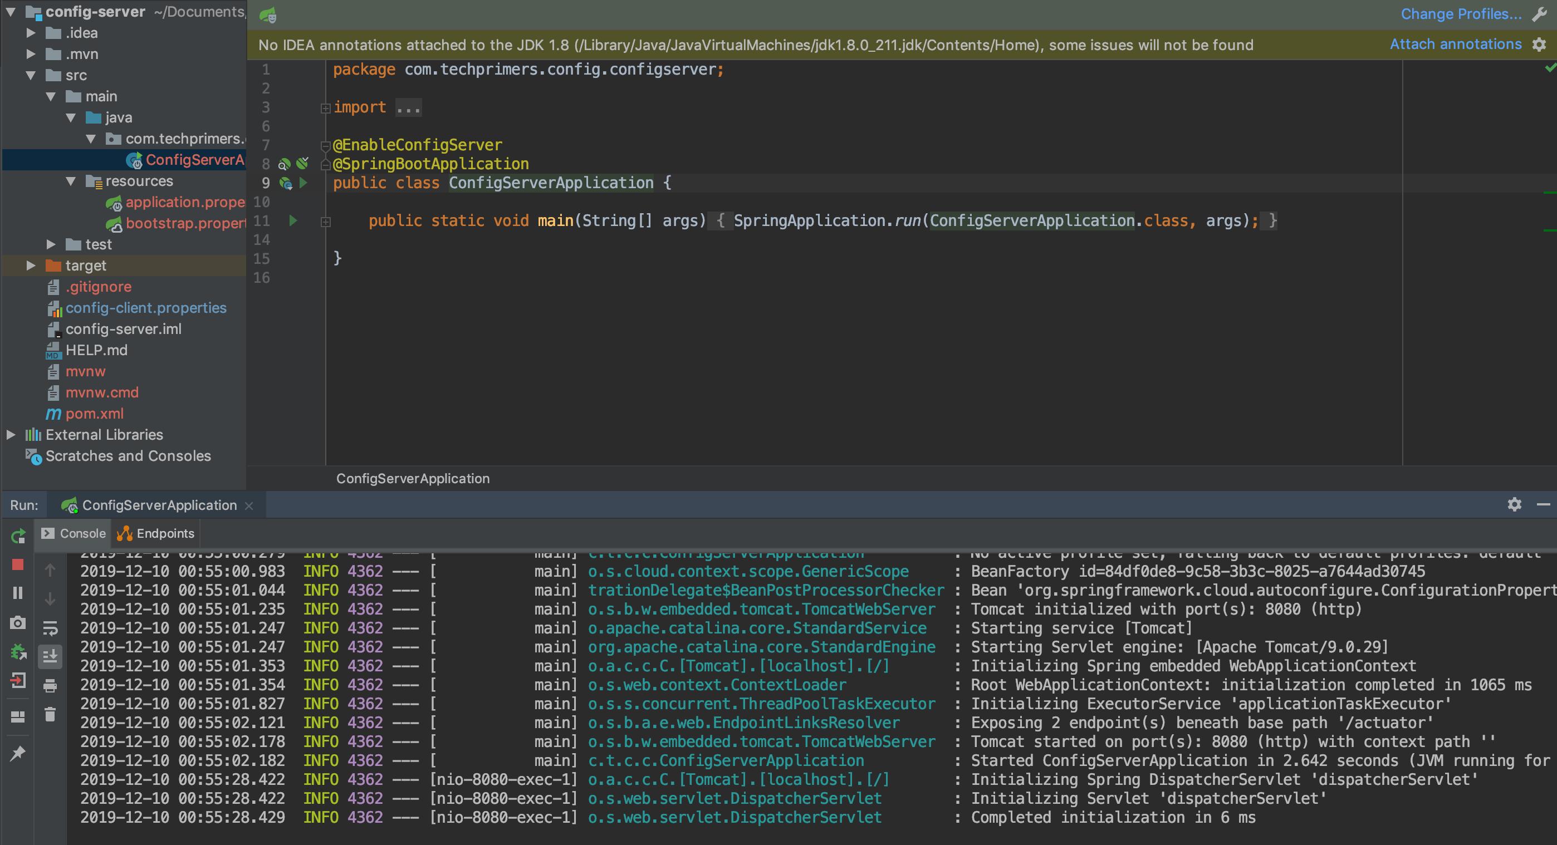1557x845 pixels.
Task: Clear all console output with trash icon
Action: point(50,715)
